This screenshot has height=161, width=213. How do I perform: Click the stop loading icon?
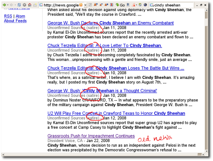[24, 5]
